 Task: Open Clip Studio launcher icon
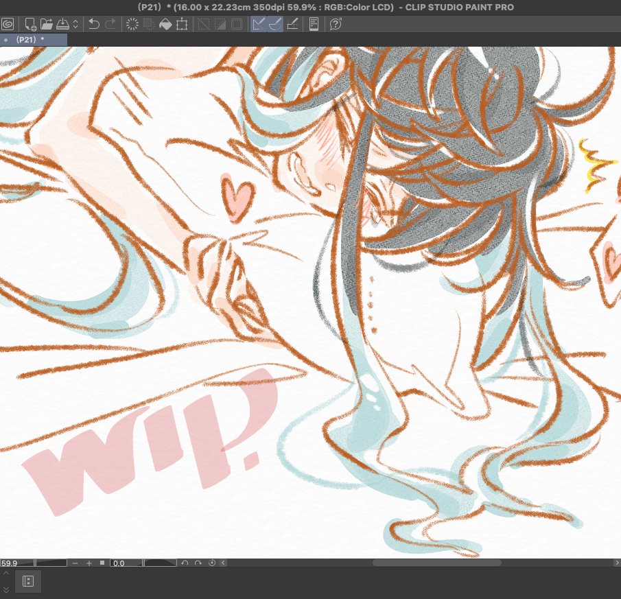coord(7,24)
